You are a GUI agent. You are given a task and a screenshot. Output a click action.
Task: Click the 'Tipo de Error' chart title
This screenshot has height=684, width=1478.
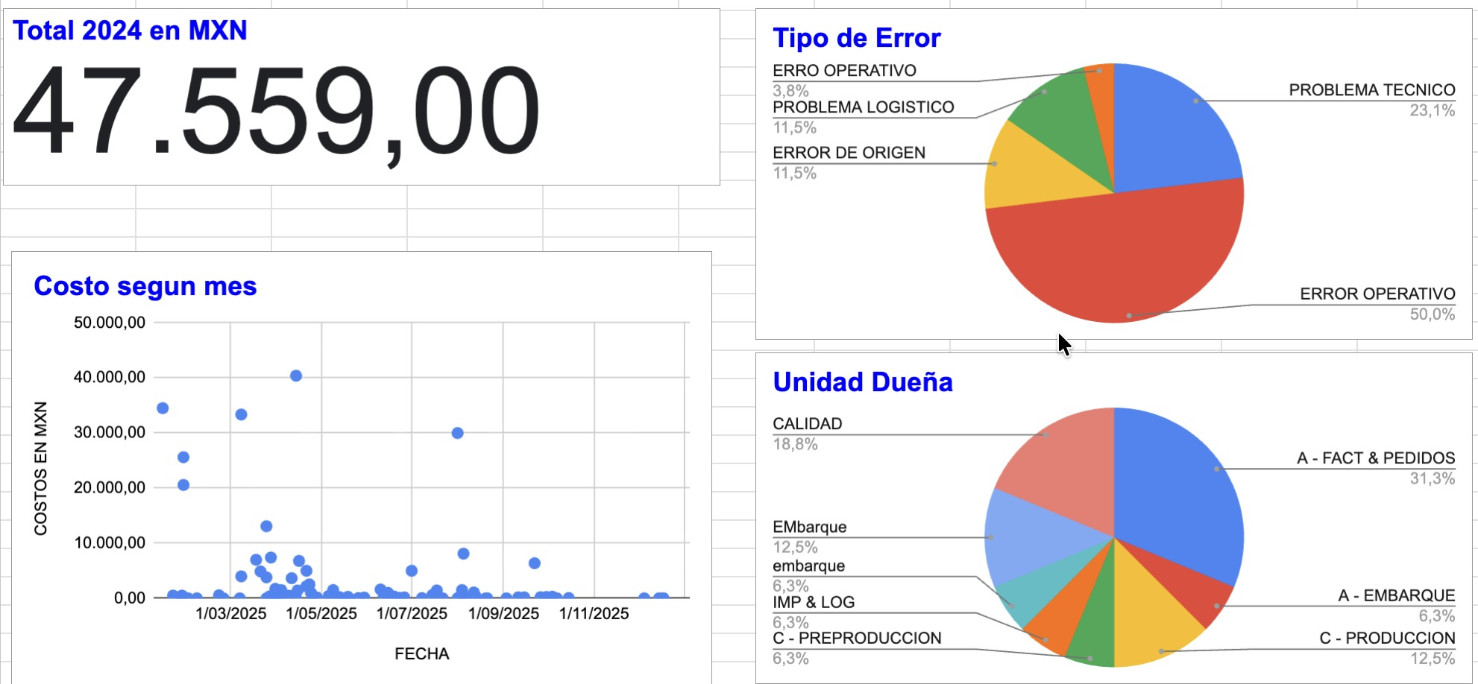click(x=857, y=38)
